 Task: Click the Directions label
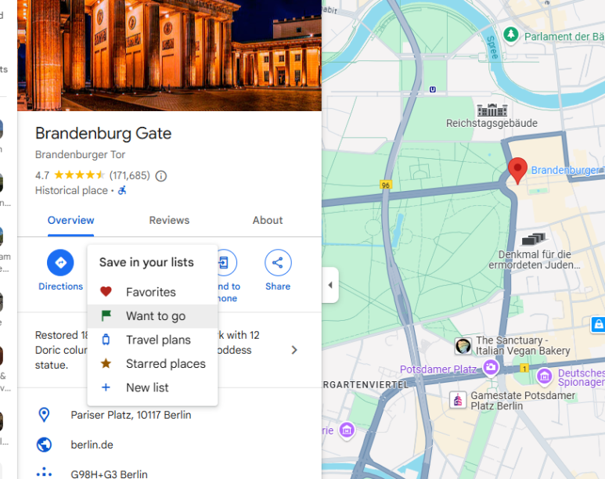(x=60, y=286)
